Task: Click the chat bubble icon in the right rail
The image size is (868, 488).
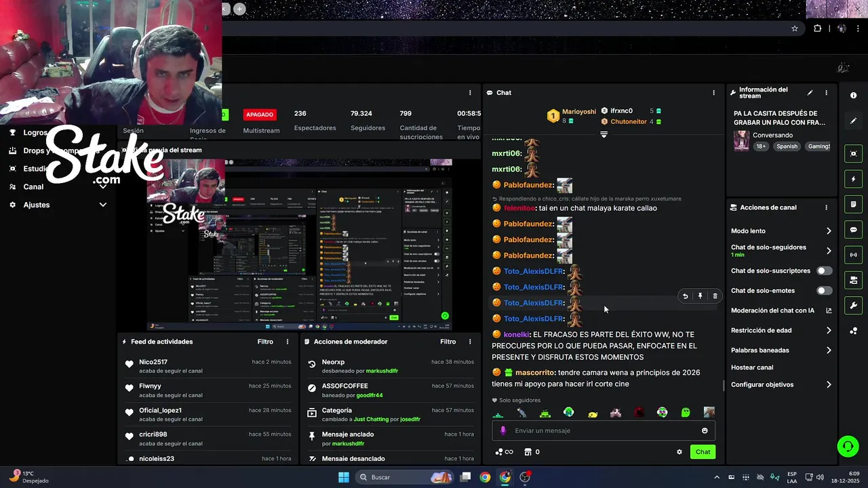Action: click(x=853, y=230)
